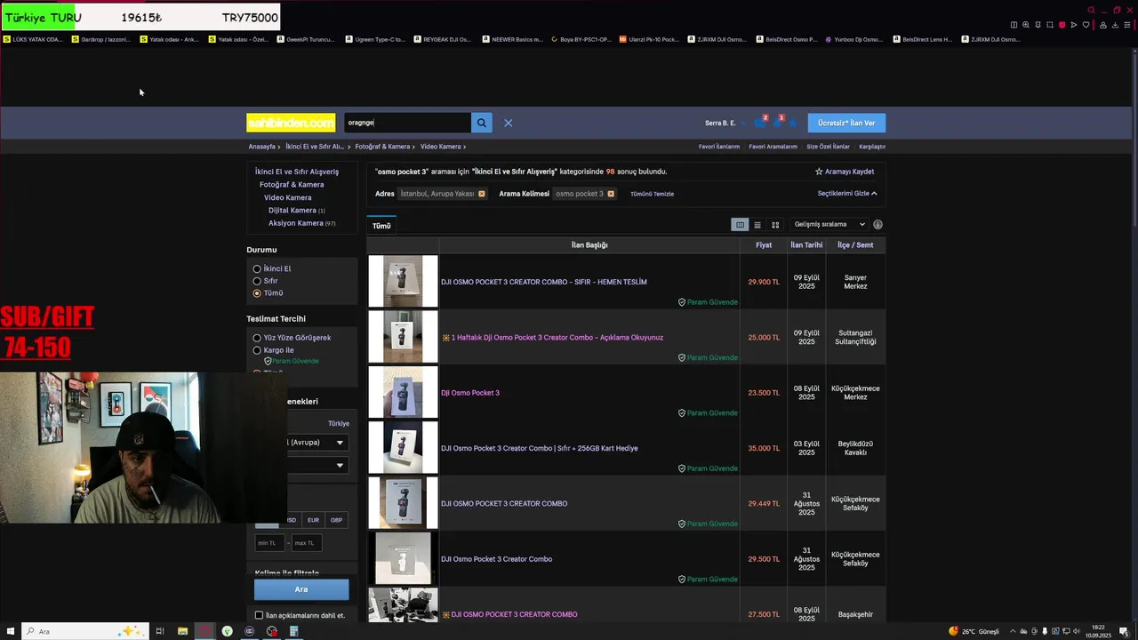Open the Dji Osmo Pocket 3 listing title

pyautogui.click(x=470, y=393)
